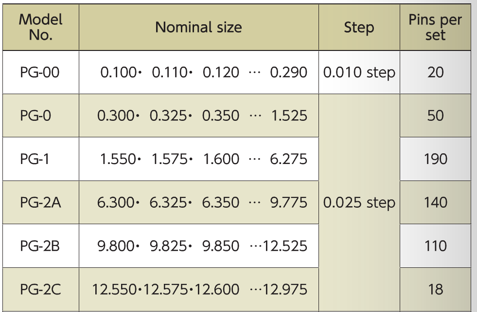Select the PG-2B model cell
Screen dimensions: 477x312
pos(41,246)
